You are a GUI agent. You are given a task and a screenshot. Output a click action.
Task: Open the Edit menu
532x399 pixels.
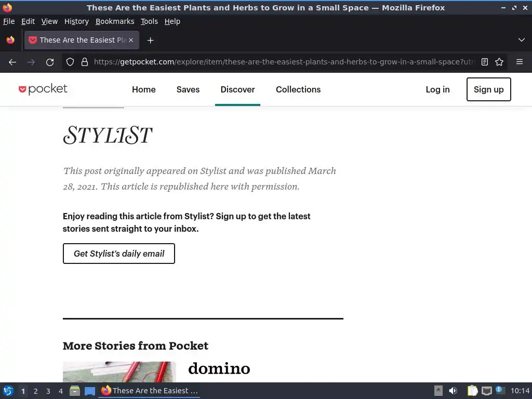(28, 21)
